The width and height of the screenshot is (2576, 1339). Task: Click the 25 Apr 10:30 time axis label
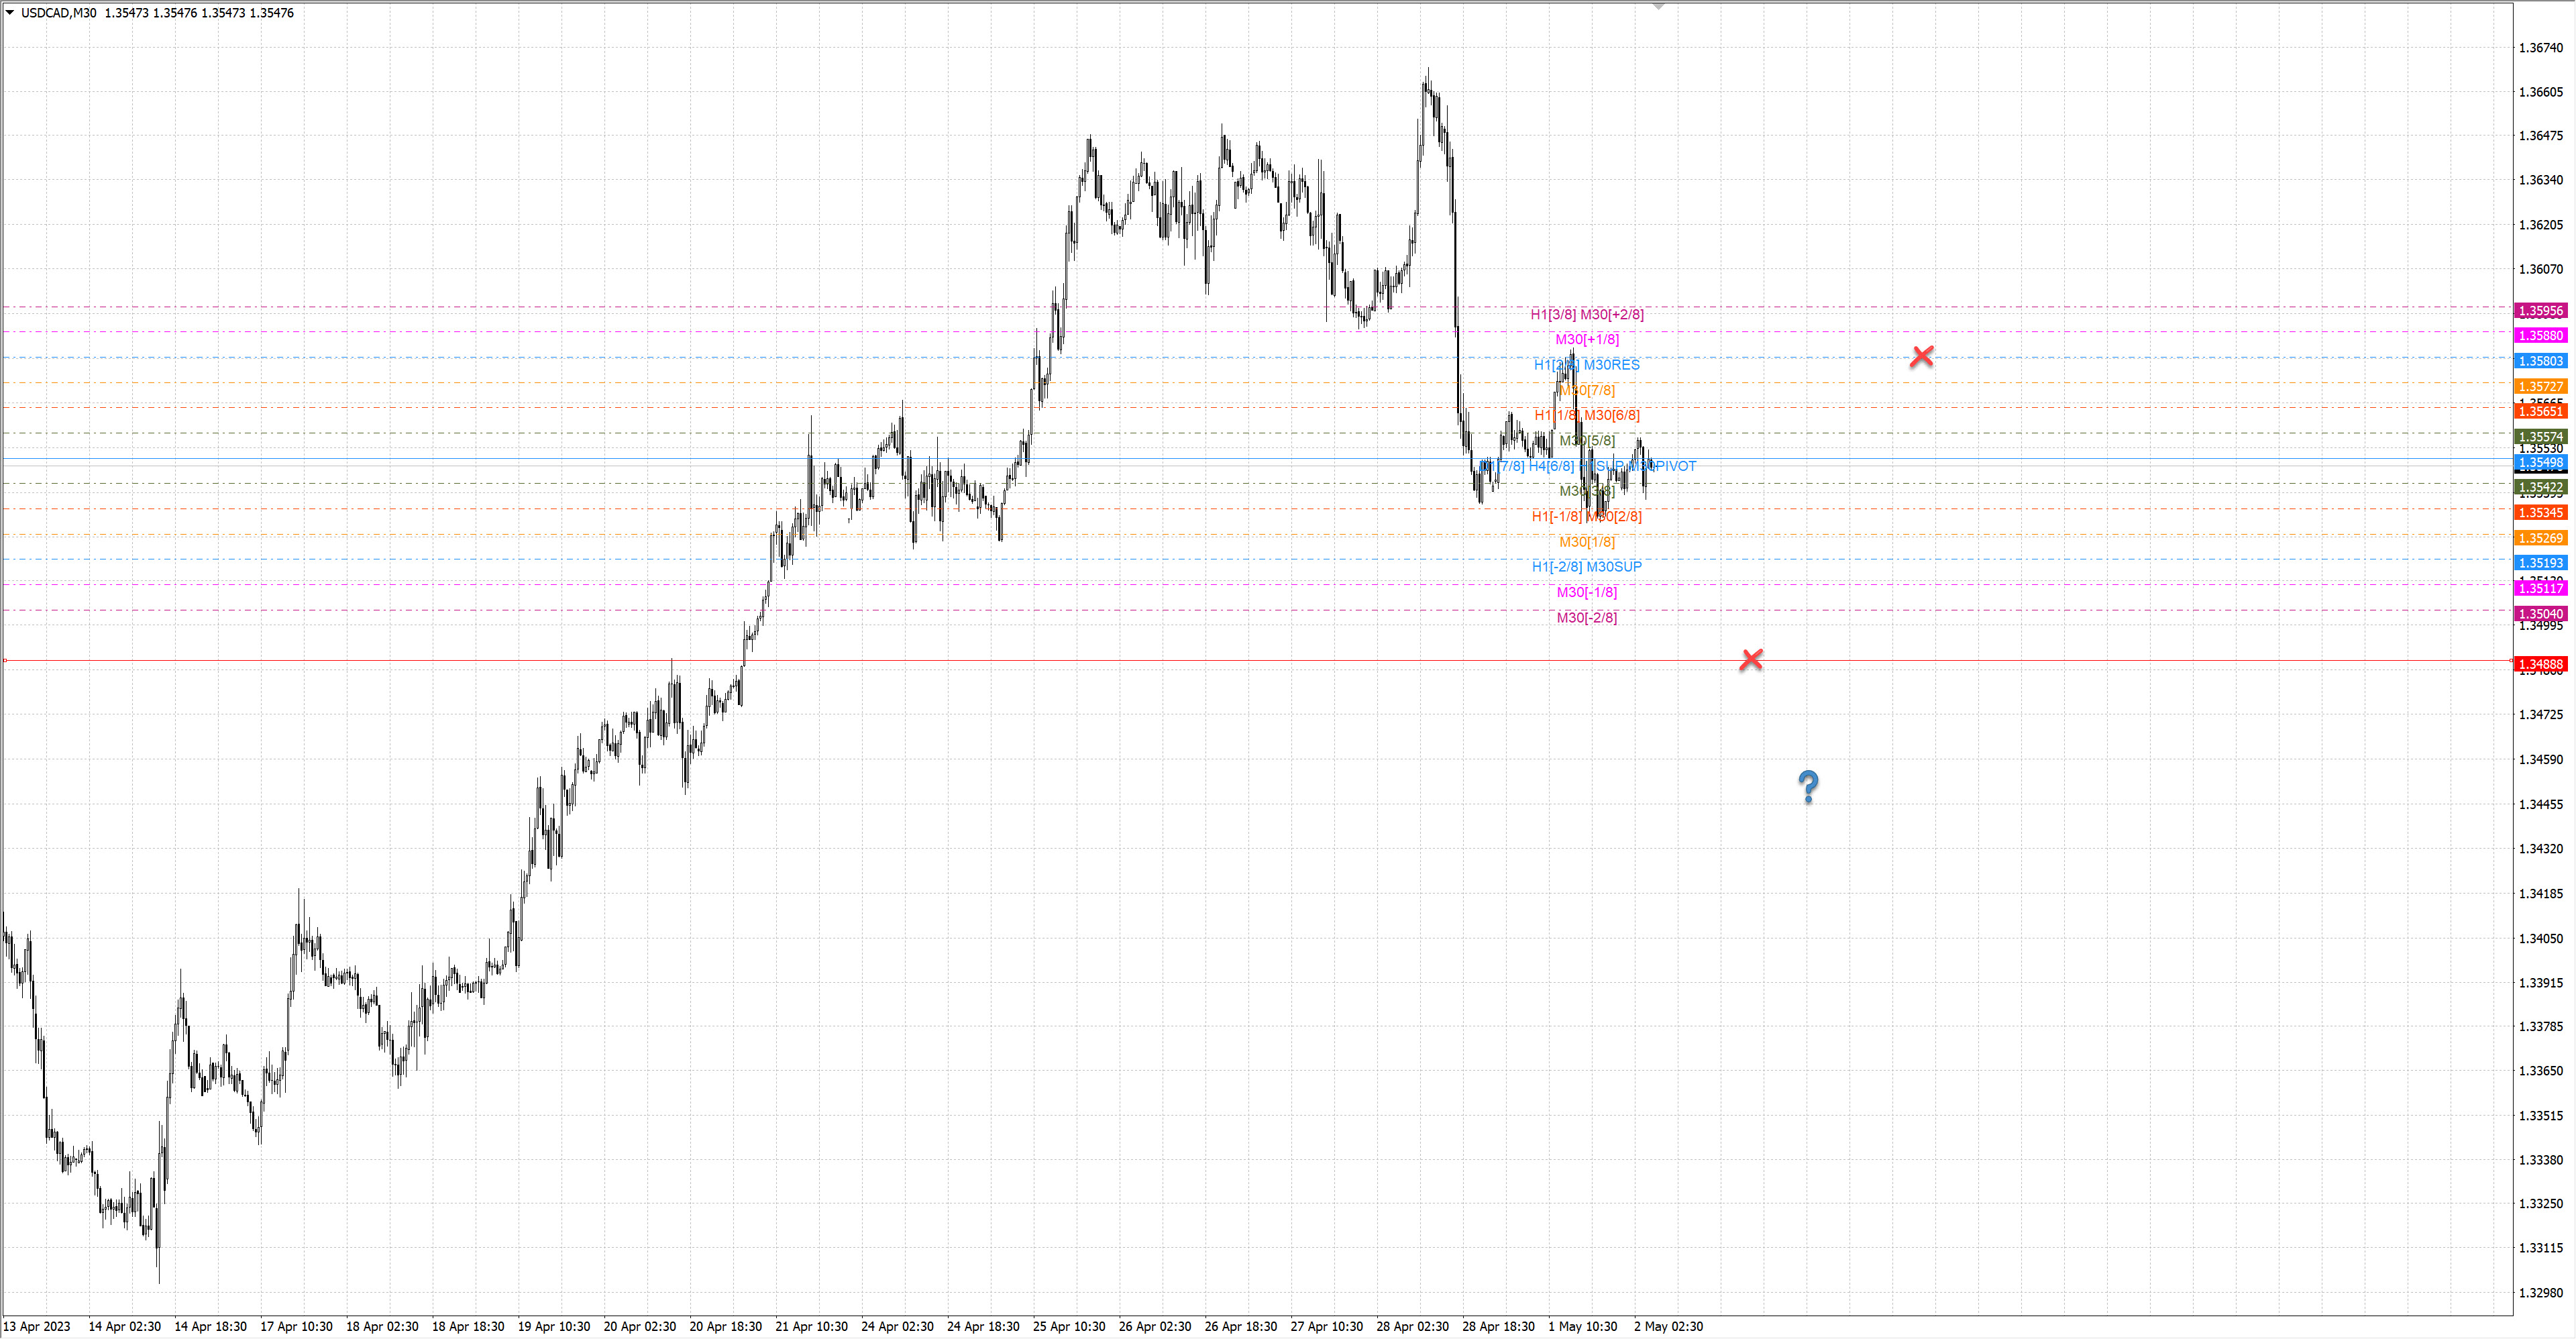[x=1068, y=1326]
